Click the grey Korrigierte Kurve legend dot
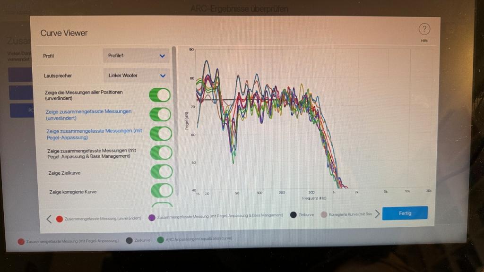 (324, 214)
